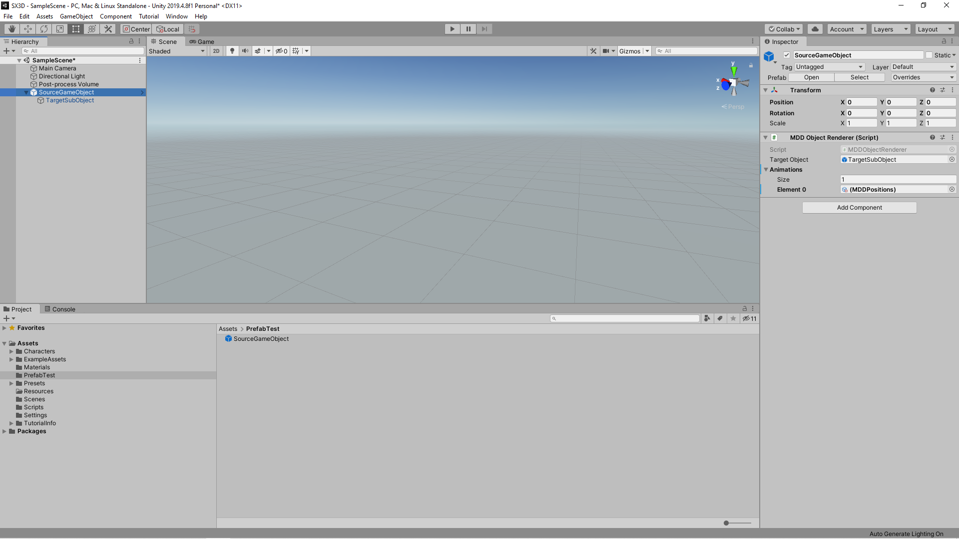Select the Rect Transform tool

75,28
